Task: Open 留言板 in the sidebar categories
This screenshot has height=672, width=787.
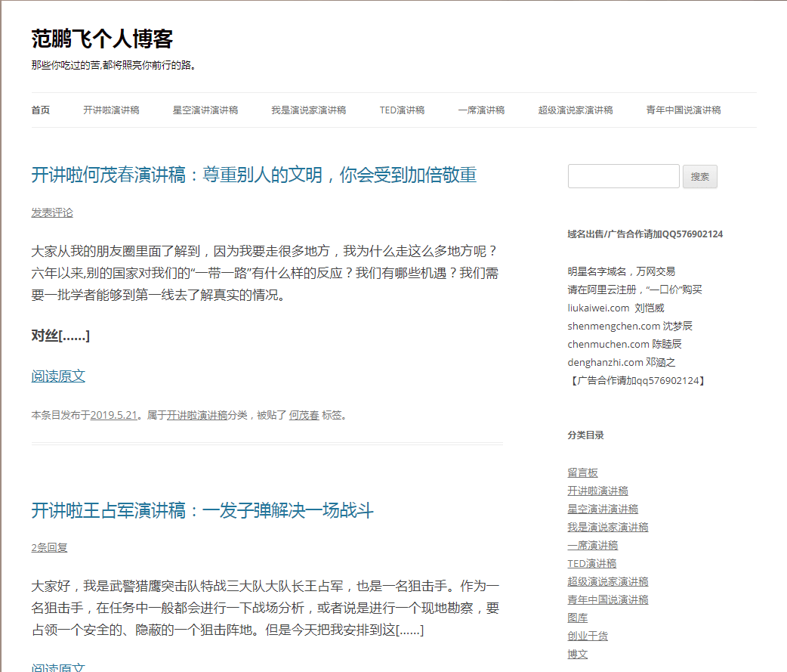Action: point(582,472)
